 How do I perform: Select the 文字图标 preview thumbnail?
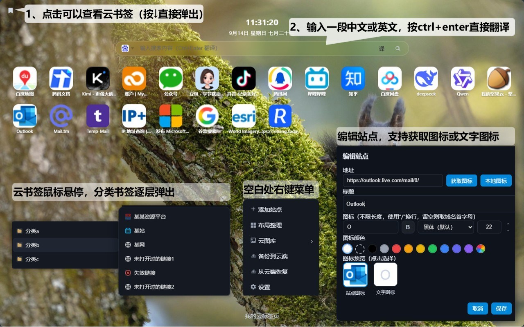[x=385, y=275]
